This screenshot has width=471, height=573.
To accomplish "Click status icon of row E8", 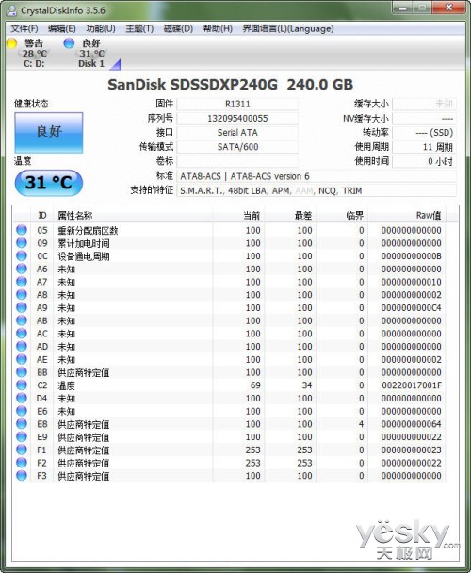I will pyautogui.click(x=22, y=423).
